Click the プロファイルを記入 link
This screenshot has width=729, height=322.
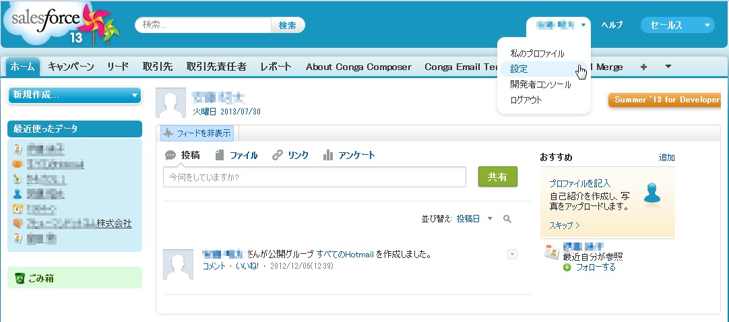click(579, 183)
